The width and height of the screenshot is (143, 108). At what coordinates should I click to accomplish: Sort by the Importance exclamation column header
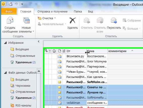[50, 51]
